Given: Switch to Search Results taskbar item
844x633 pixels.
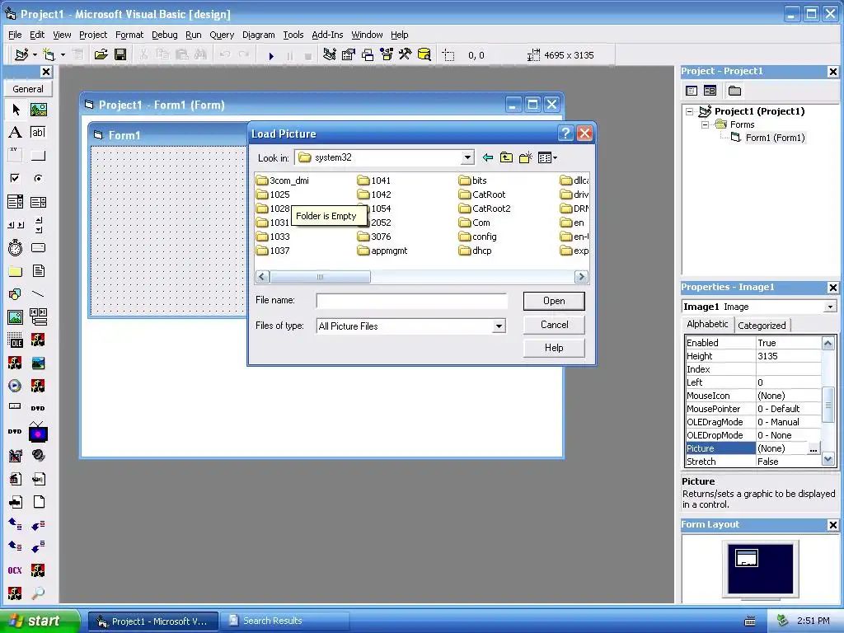Looking at the screenshot, I should (x=285, y=621).
